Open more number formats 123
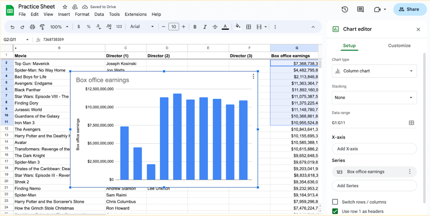 119,27
